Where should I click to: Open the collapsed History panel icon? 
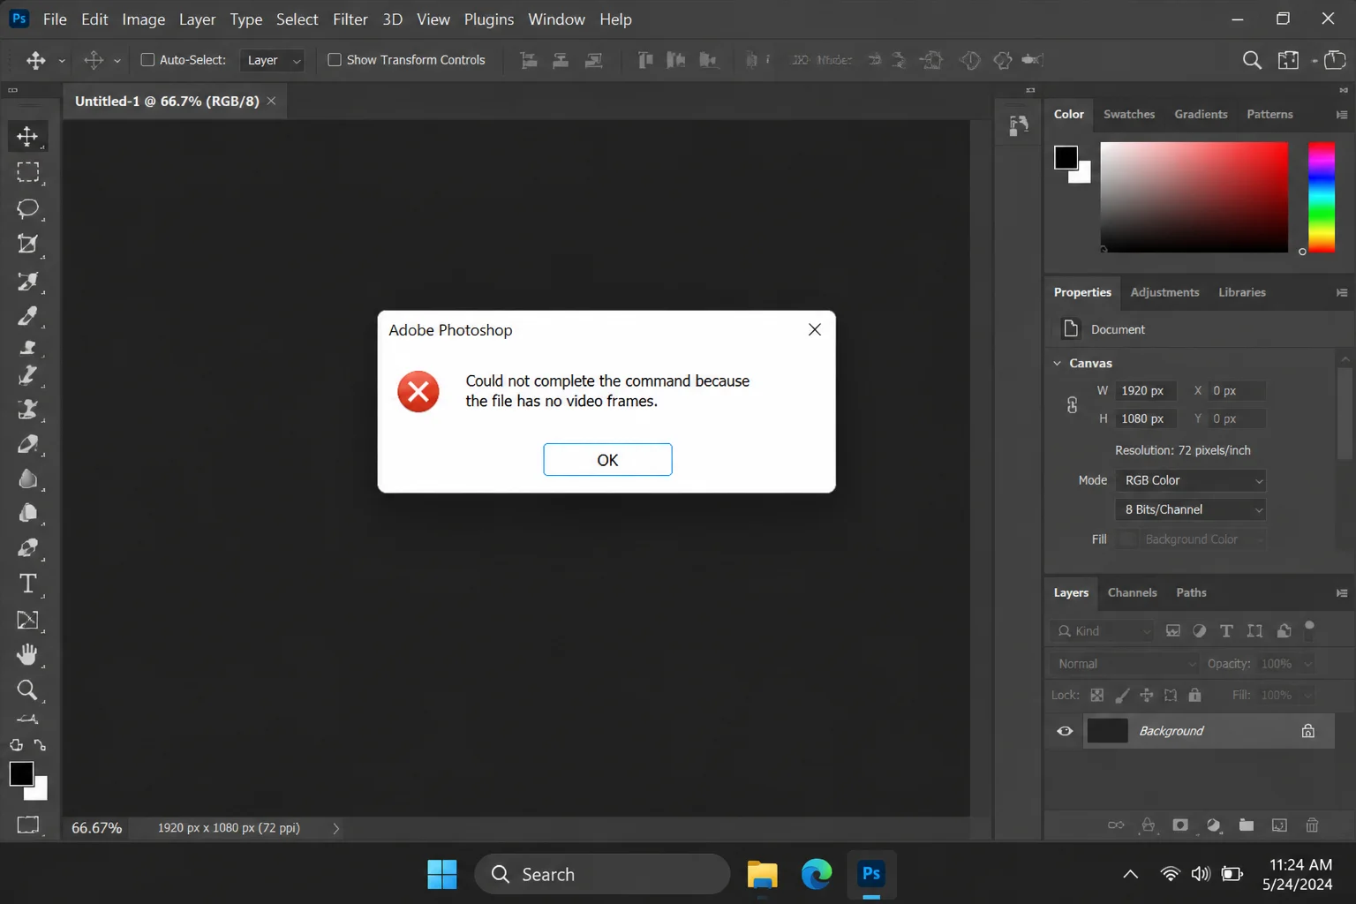click(1019, 126)
